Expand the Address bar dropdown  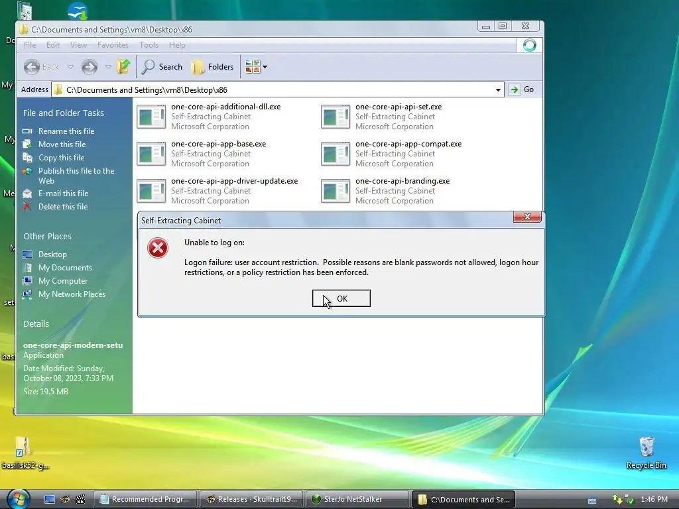point(498,89)
